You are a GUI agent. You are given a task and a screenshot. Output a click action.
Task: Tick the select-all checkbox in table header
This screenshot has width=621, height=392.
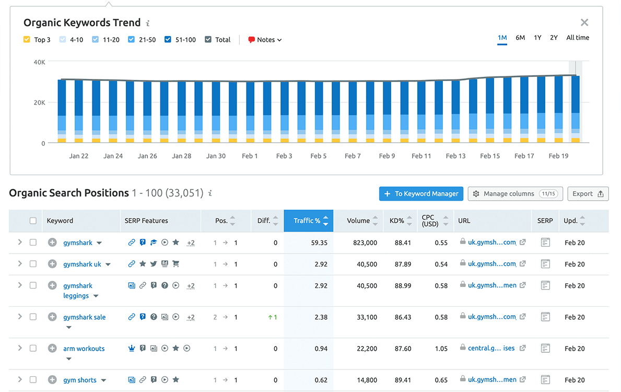pos(33,221)
